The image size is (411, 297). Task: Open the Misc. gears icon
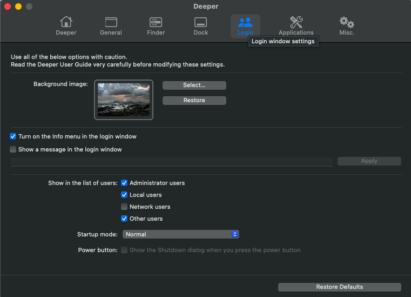click(347, 26)
